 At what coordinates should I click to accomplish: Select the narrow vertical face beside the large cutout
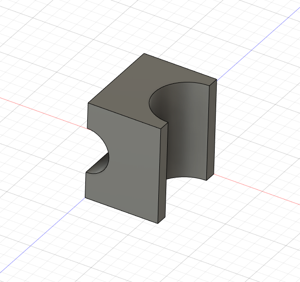tap(164, 172)
